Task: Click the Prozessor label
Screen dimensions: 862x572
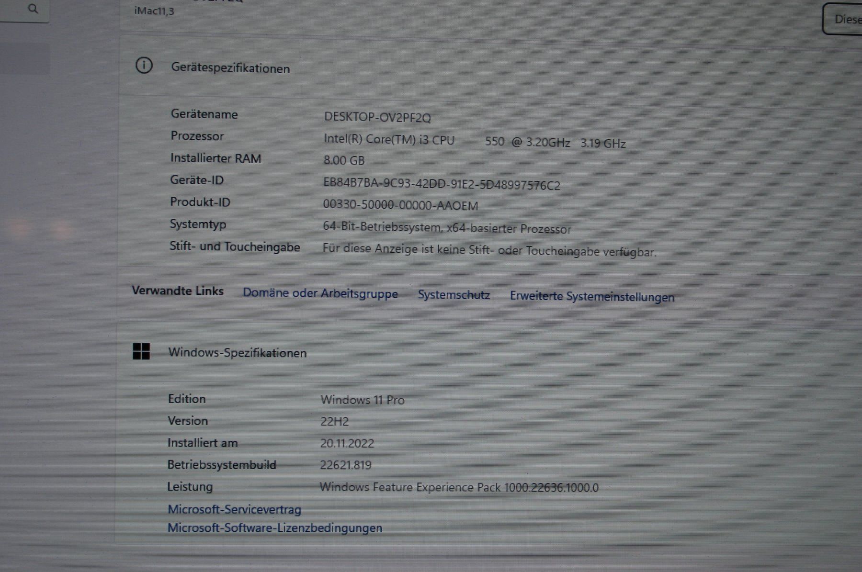Action: (x=197, y=136)
